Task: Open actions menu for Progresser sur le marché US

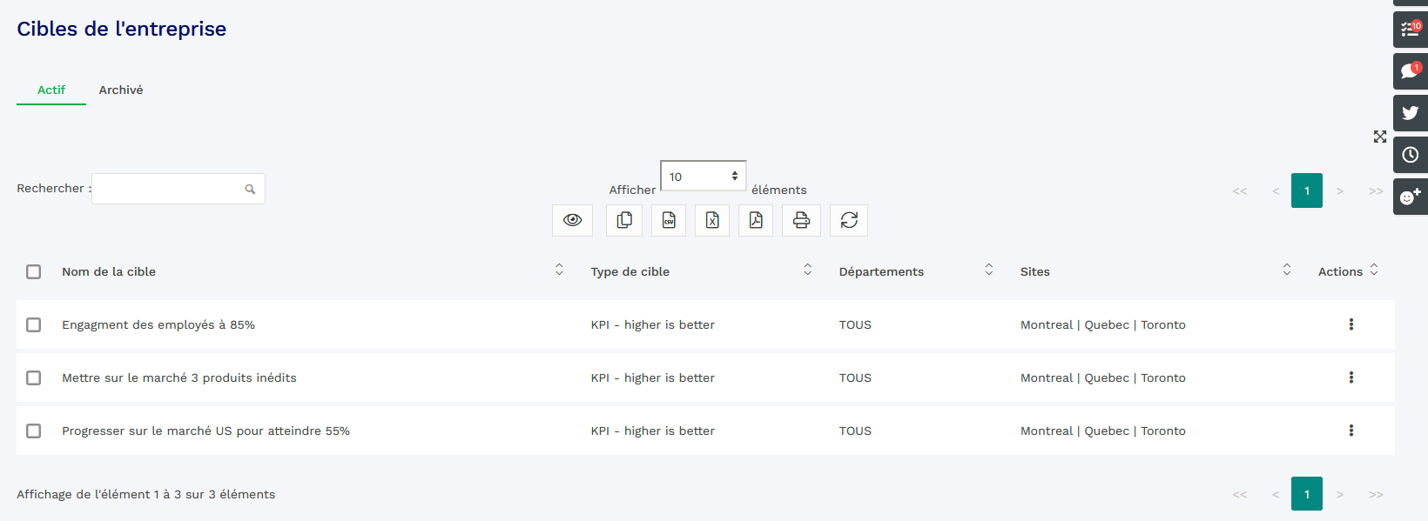Action: (1351, 431)
